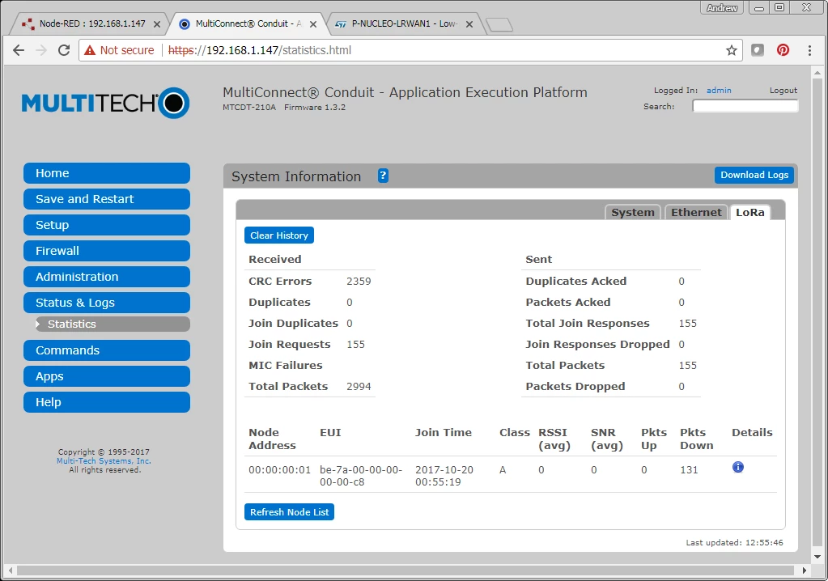
Task: Select the LoRa tab
Action: point(749,212)
